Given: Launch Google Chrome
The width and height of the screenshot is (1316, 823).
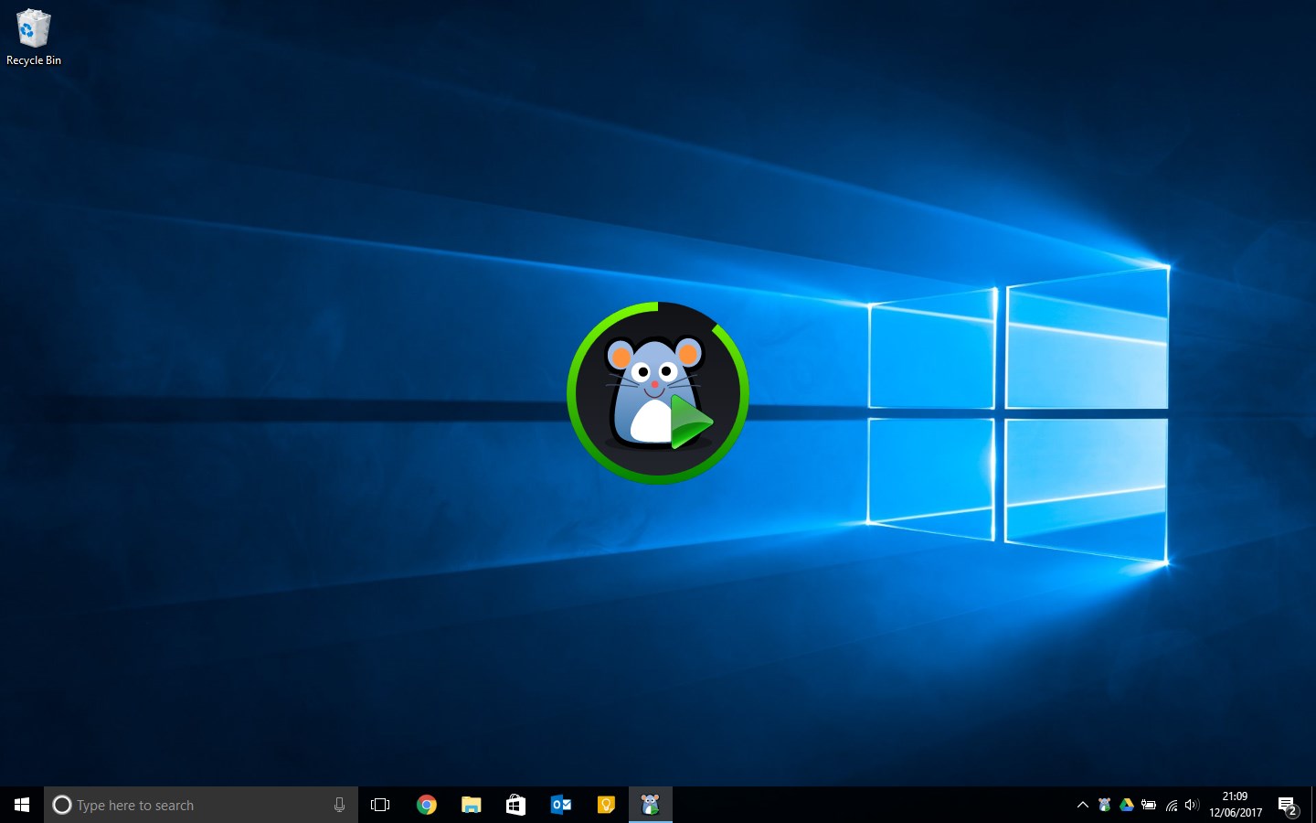Looking at the screenshot, I should [427, 805].
